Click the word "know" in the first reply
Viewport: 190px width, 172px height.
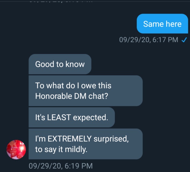click(x=75, y=64)
